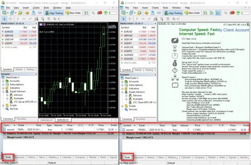The width and height of the screenshot is (251, 165).
Task: Click the search magnifier in left terminal toolbar
Action: pos(93,13)
